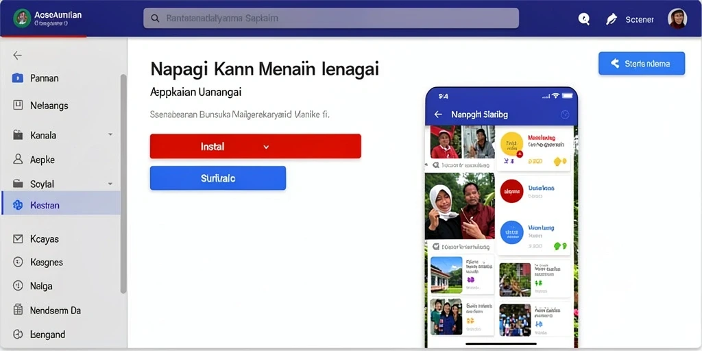Screen dimensions: 702x351
Task: Select Kastran in the sidebar
Action: 61,203
